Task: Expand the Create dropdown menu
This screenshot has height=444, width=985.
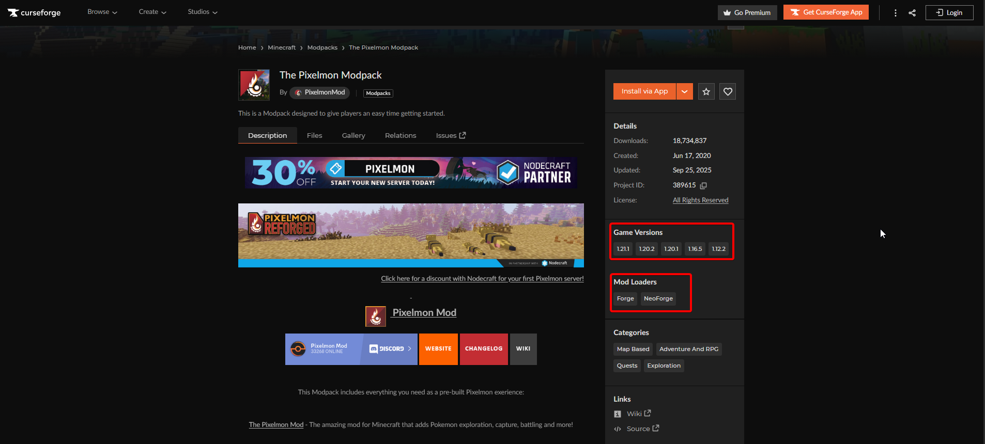Action: (152, 12)
